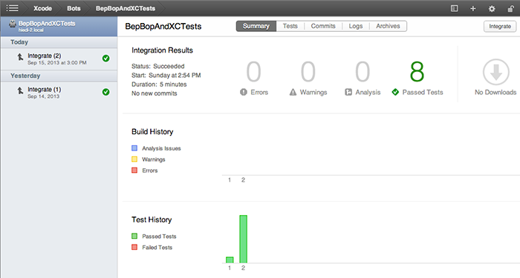Image resolution: width=520 pixels, height=278 pixels.
Task: Click the Integration Results heading
Action: [x=162, y=50]
